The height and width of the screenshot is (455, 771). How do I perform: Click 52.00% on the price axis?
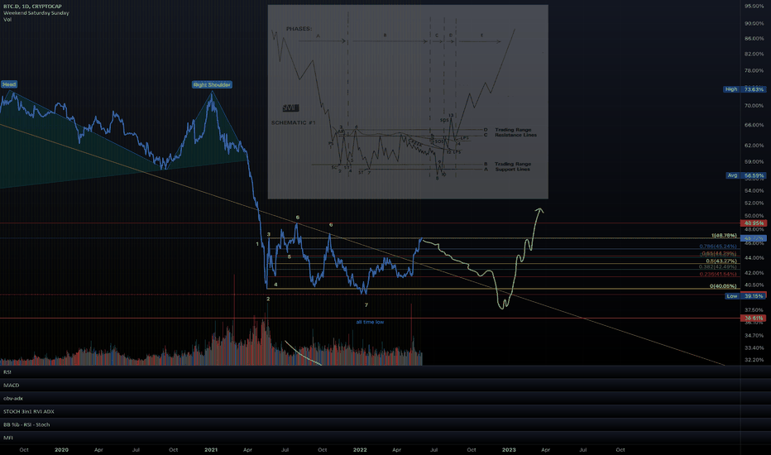tap(754, 203)
